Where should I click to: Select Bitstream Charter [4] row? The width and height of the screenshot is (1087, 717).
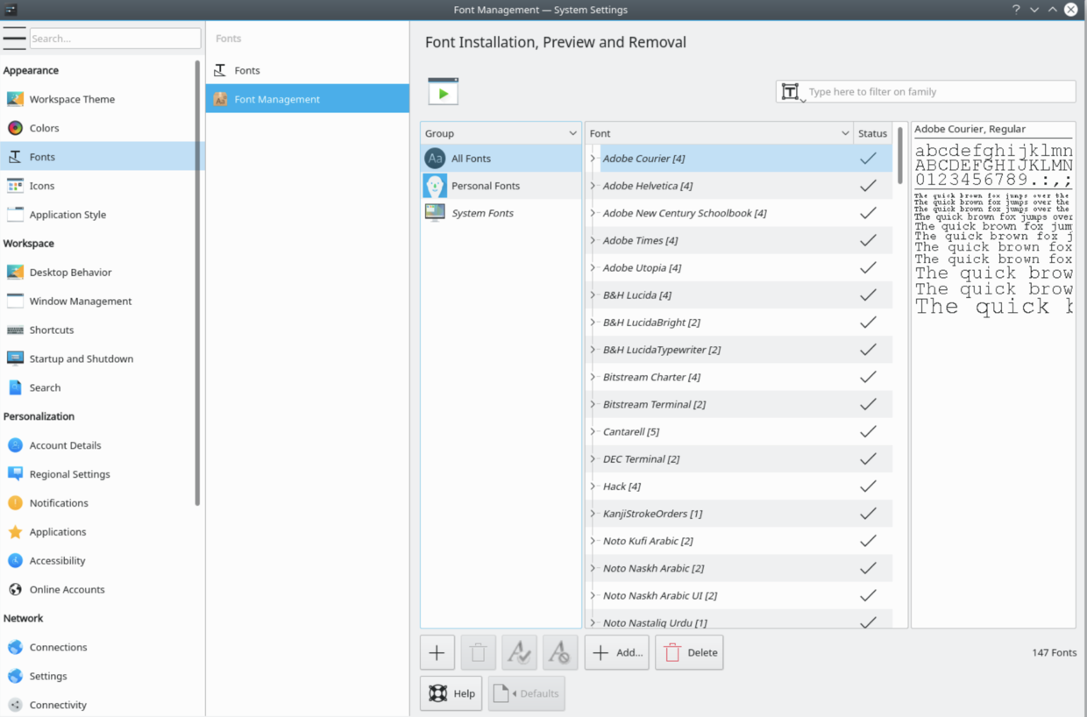(x=739, y=377)
